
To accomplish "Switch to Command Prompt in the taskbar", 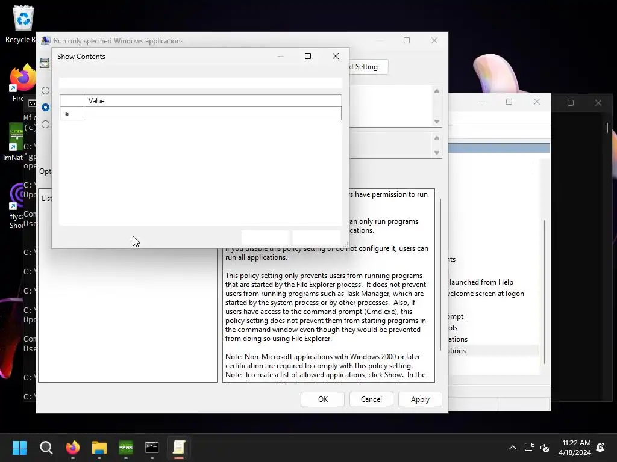I will pos(152,447).
